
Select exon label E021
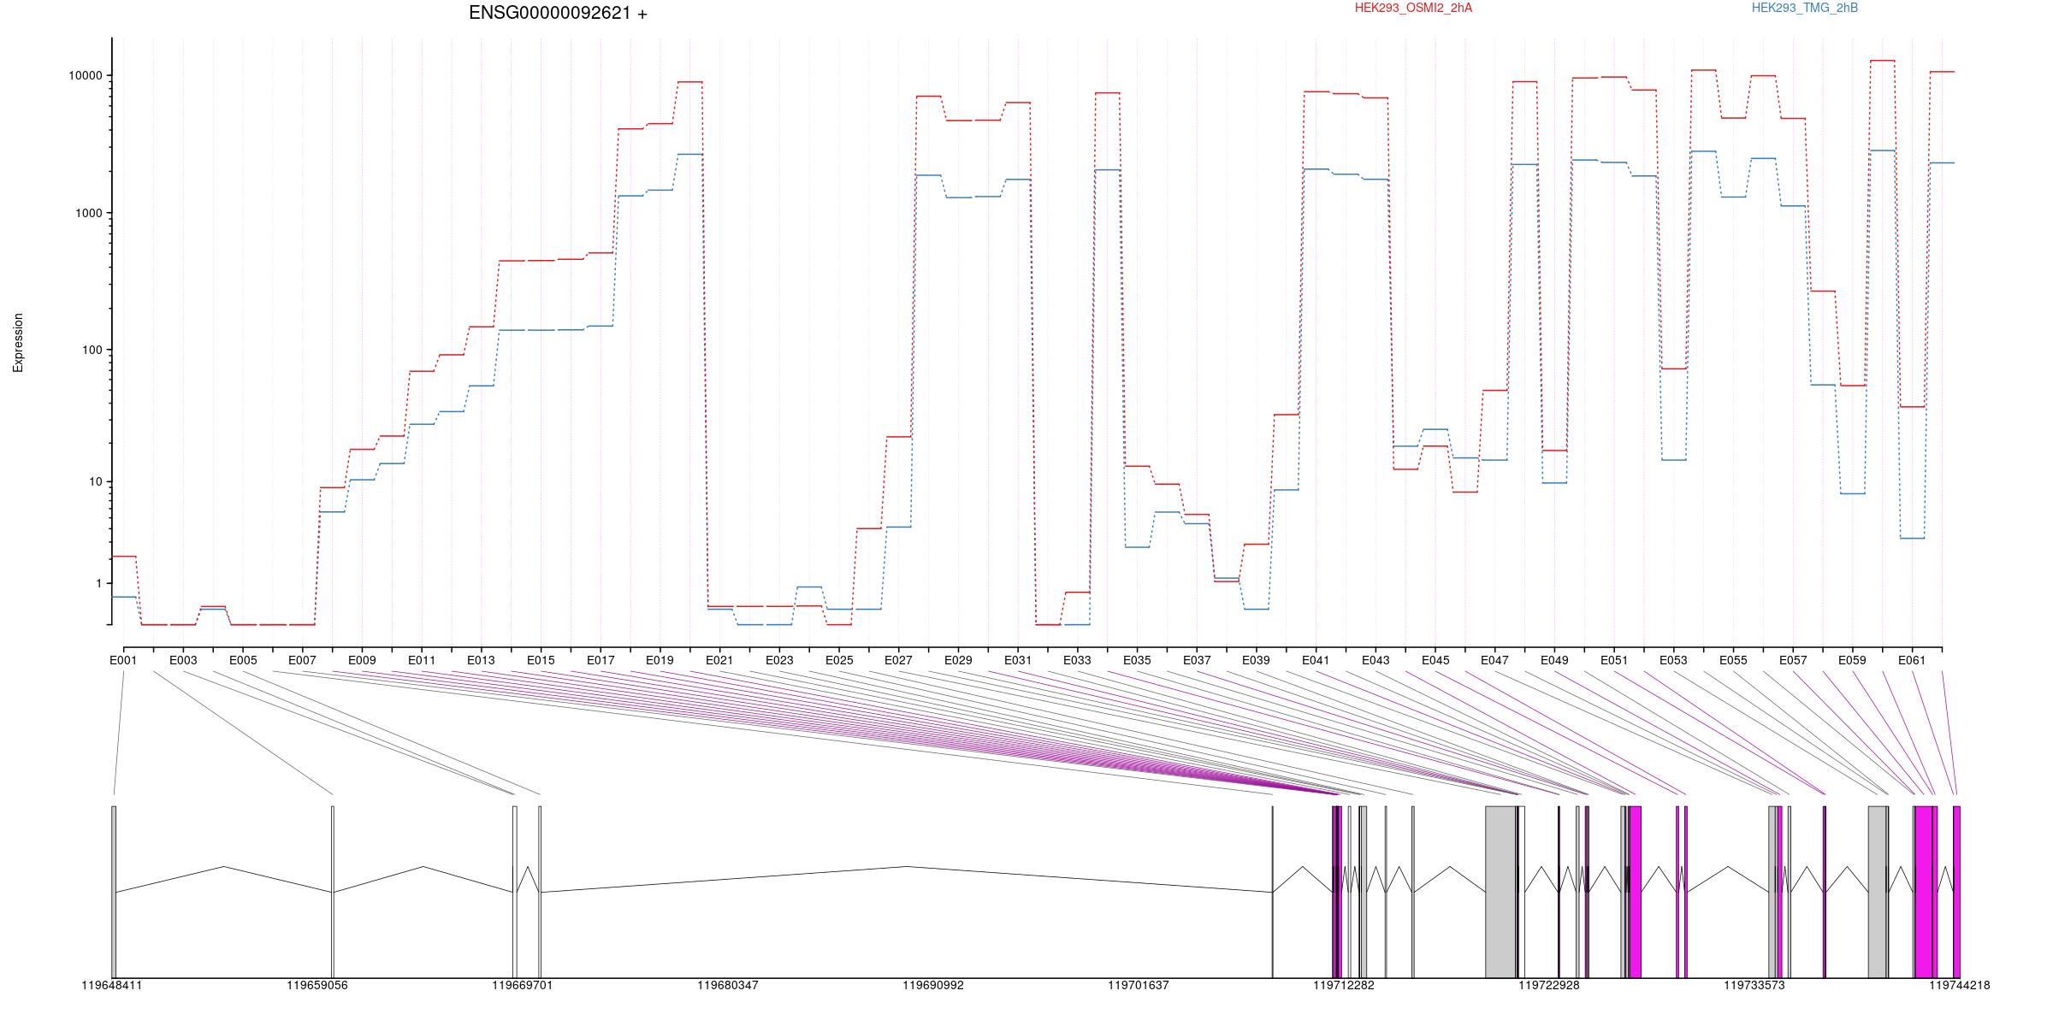tap(719, 661)
